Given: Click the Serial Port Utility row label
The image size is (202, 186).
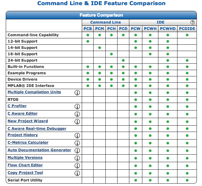Looking at the screenshot, I should [25, 180].
